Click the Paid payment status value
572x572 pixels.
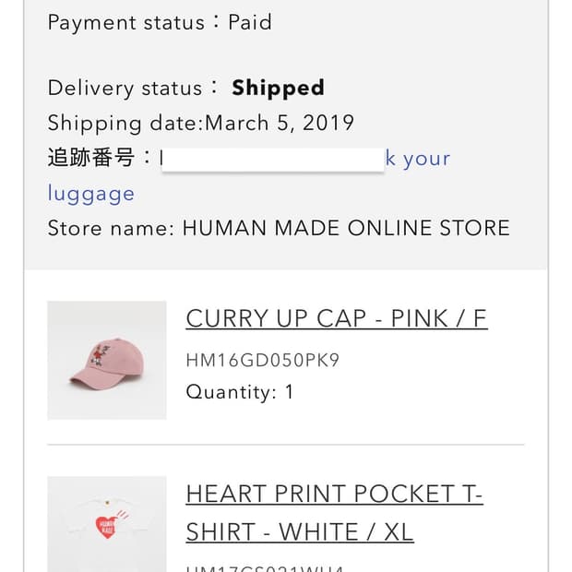[250, 22]
